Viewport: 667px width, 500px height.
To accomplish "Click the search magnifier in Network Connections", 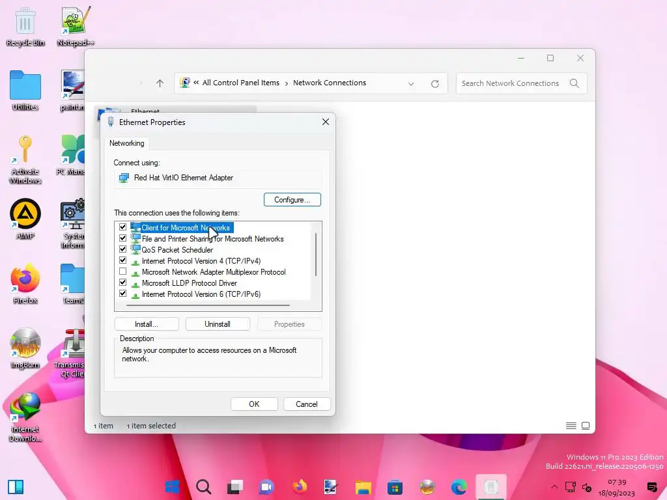I will (x=575, y=83).
